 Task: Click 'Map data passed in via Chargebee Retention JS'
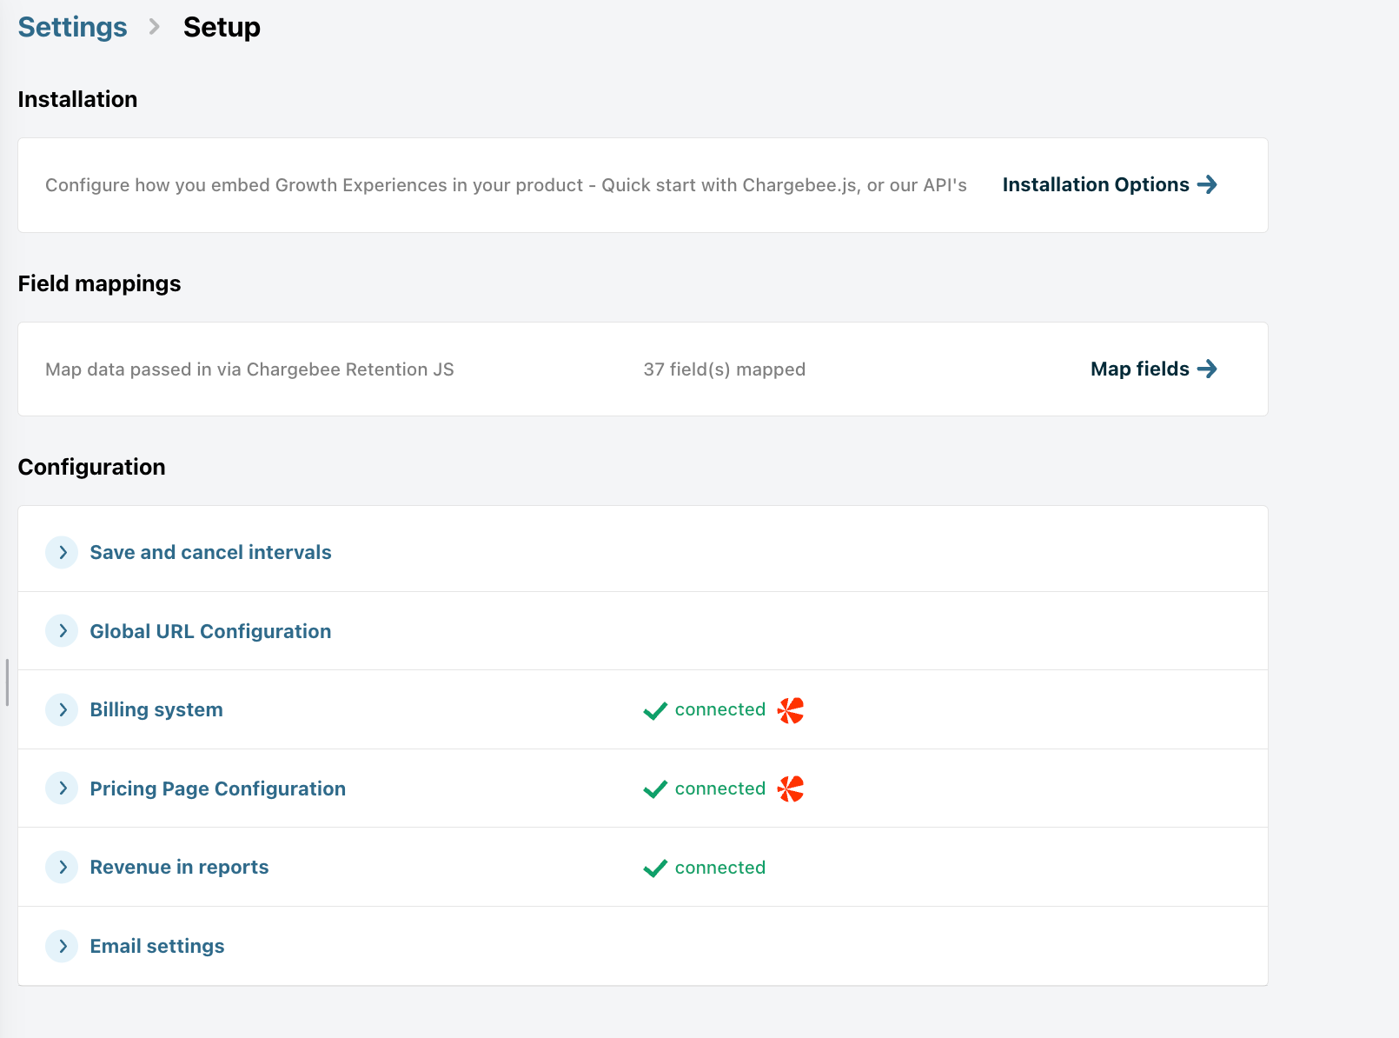(x=249, y=369)
